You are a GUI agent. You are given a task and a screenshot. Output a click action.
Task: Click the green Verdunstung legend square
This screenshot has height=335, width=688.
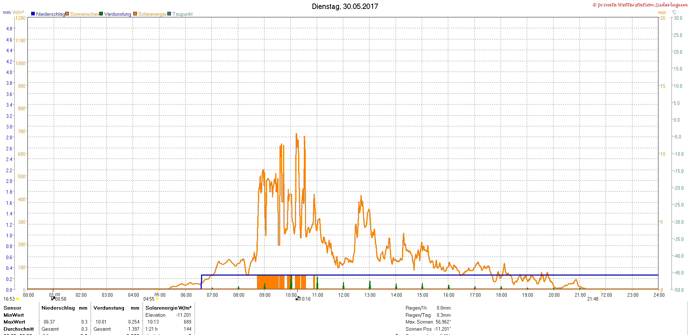(x=101, y=14)
